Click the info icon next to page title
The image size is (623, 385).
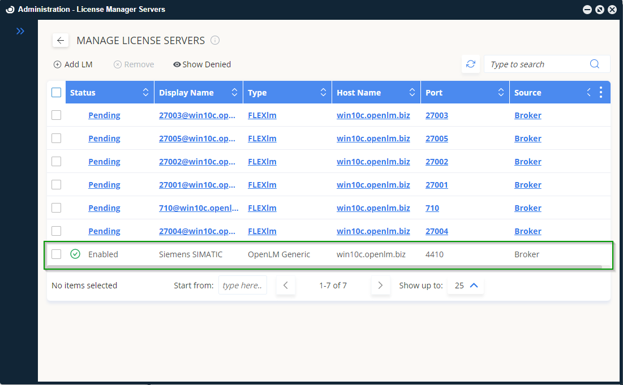[215, 40]
